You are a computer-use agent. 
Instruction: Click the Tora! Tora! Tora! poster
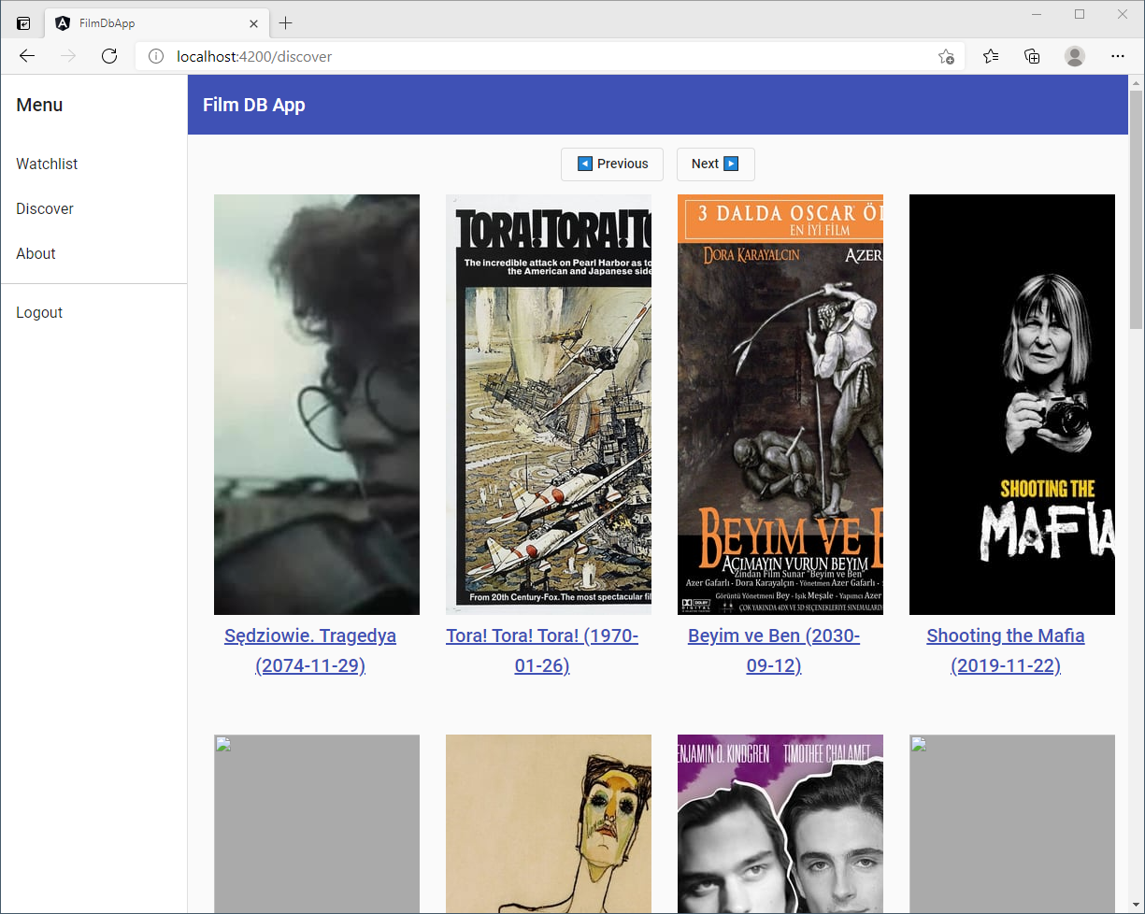click(549, 405)
